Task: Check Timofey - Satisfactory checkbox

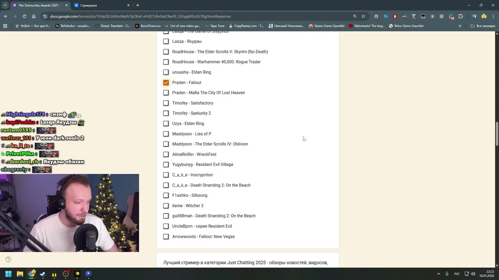Action: coord(166,103)
